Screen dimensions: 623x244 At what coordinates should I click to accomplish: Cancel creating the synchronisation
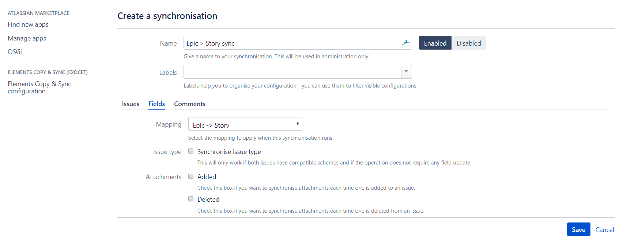604,229
